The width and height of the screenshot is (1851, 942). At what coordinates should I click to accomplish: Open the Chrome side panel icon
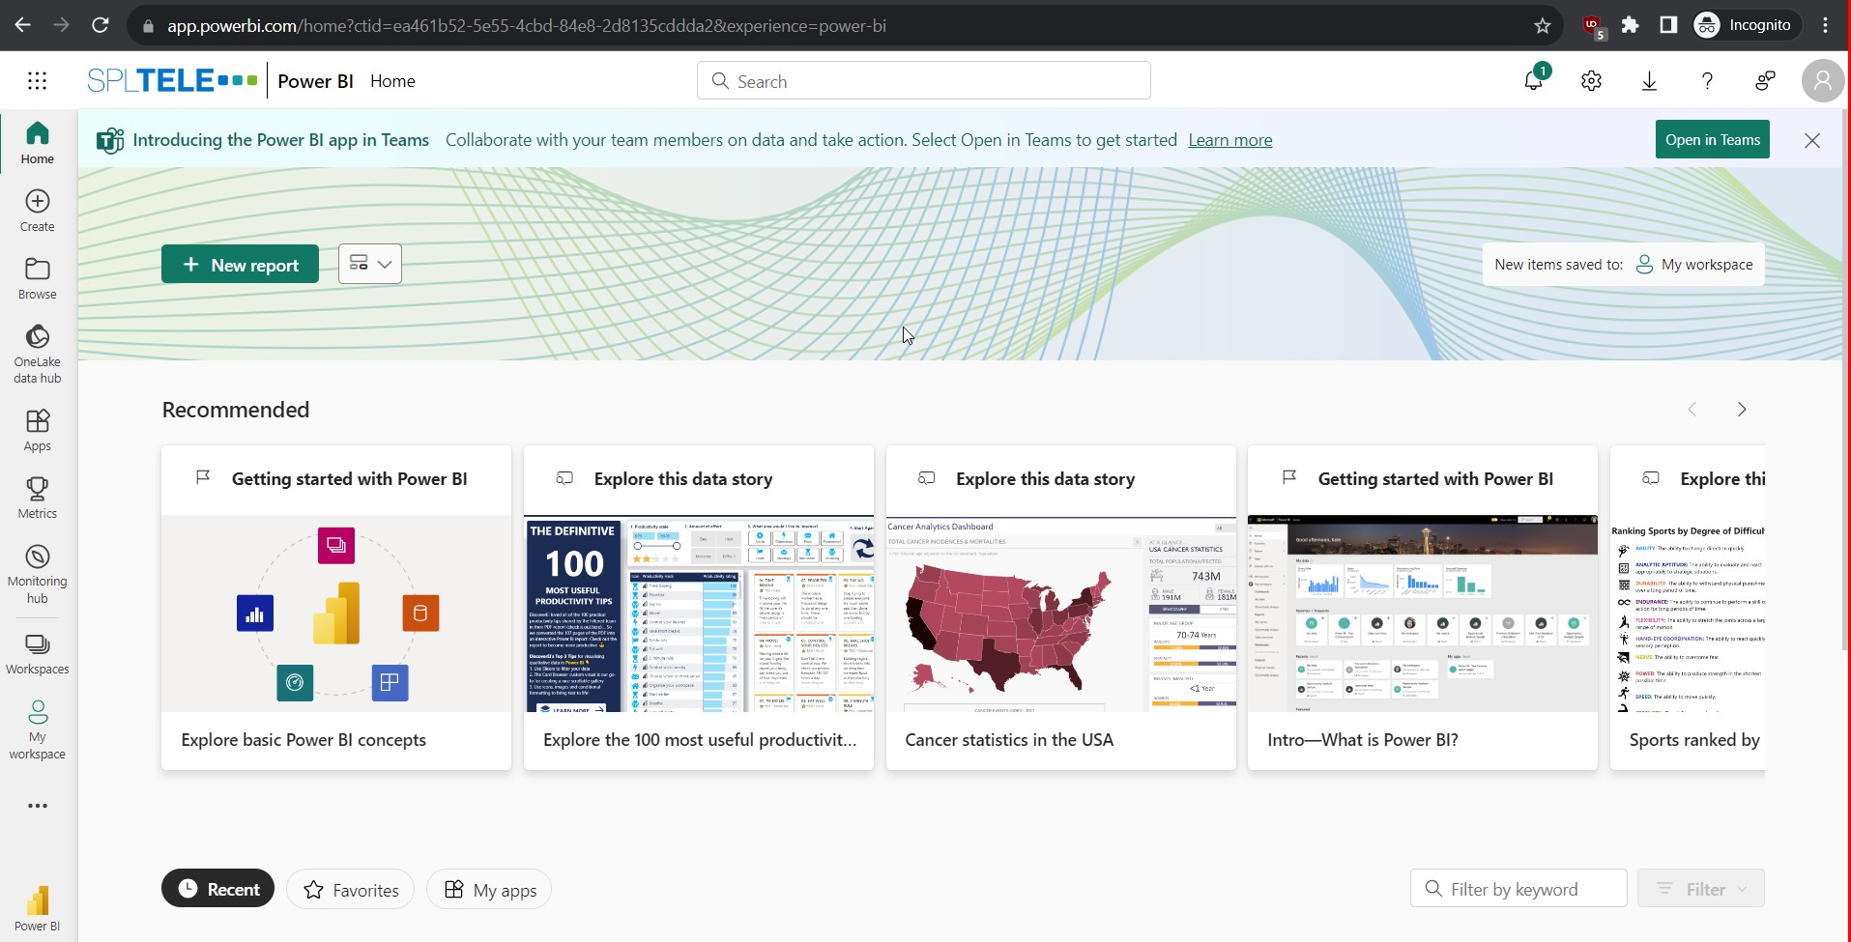(1668, 25)
